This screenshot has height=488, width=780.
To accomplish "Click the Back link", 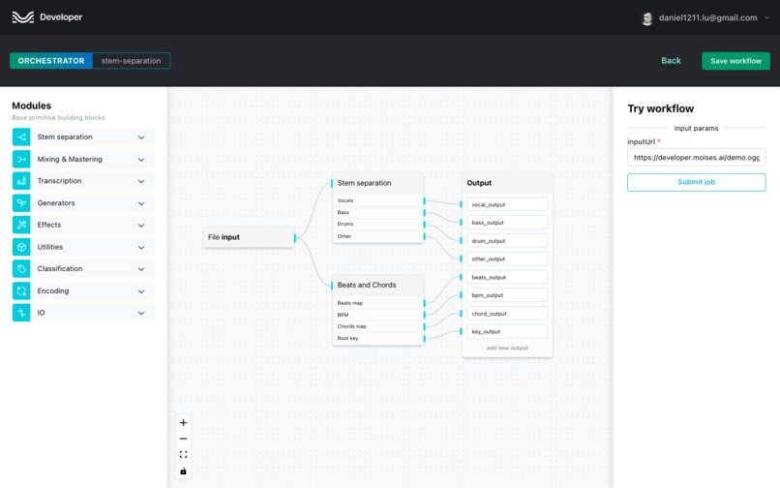I will [x=671, y=61].
